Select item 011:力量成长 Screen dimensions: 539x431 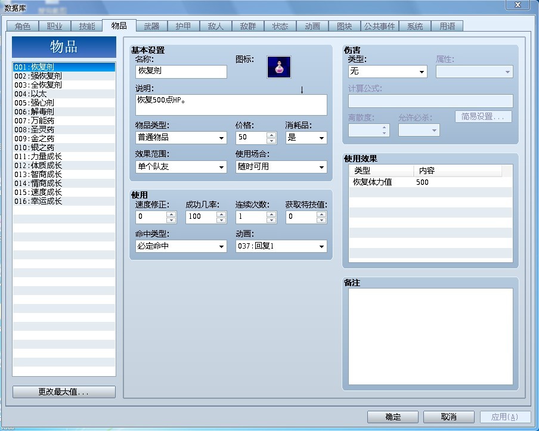pos(64,156)
